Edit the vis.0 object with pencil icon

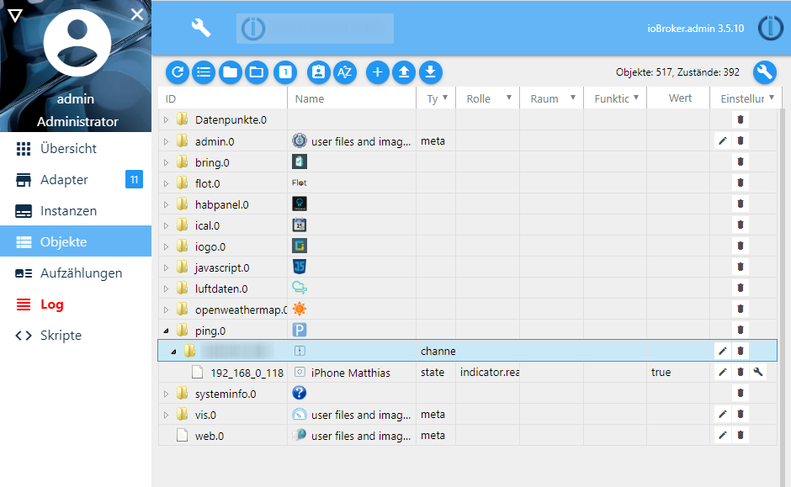pyautogui.click(x=722, y=414)
